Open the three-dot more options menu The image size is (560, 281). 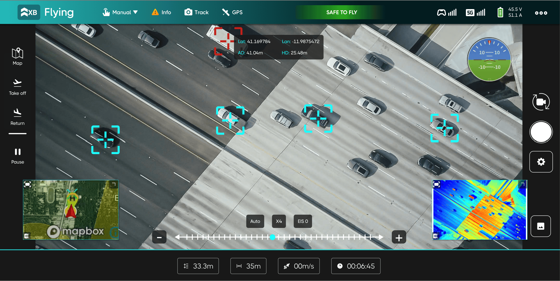[541, 13]
